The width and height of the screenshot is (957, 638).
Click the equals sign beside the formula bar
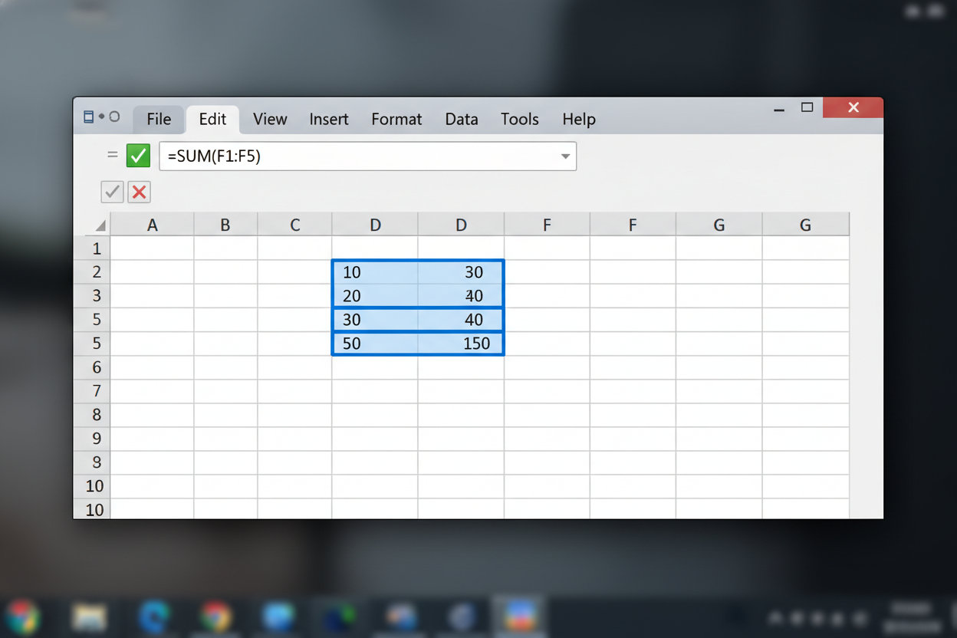[x=113, y=156]
